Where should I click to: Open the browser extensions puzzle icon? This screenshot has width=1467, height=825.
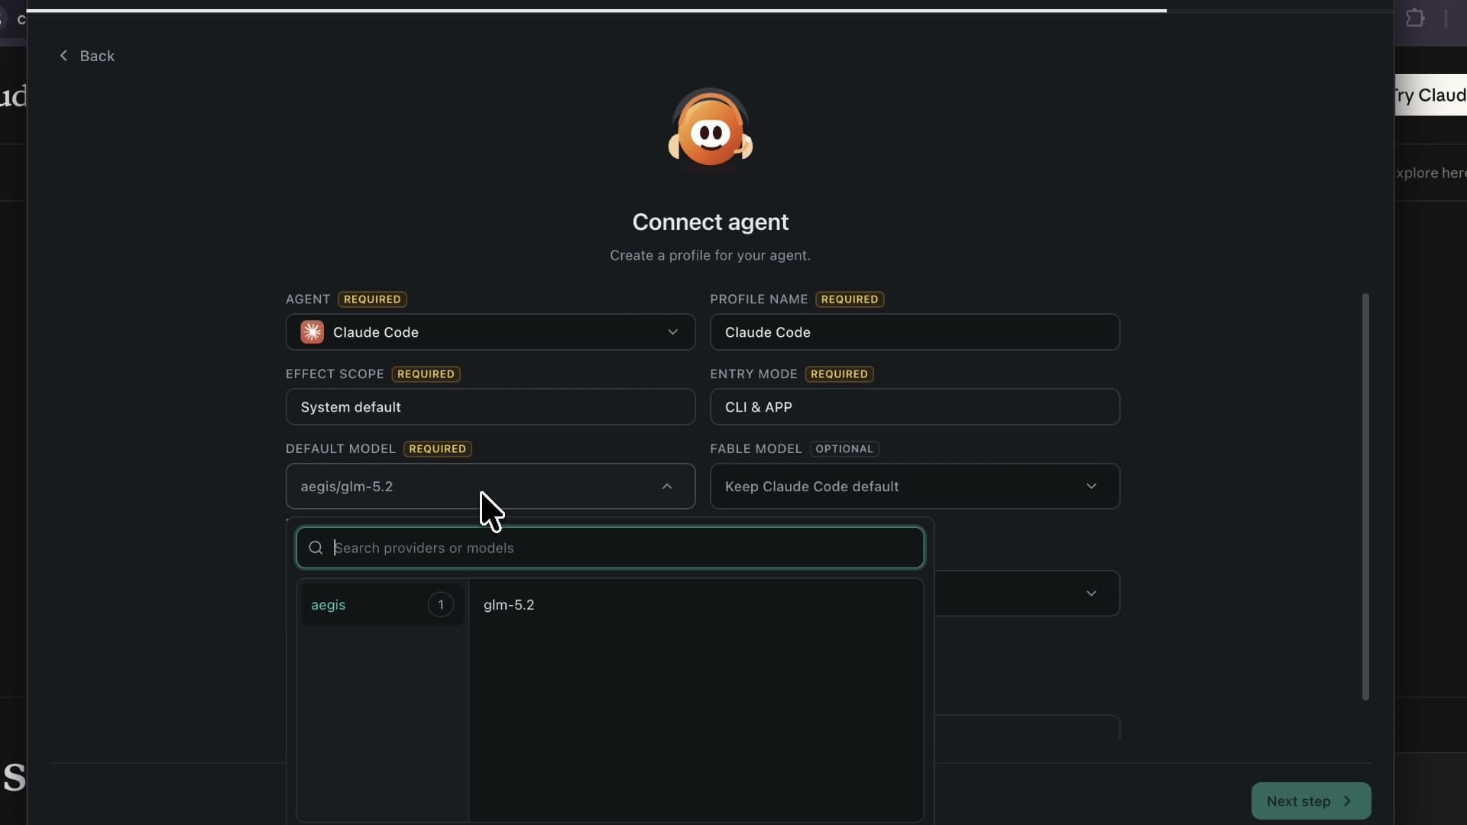click(1415, 18)
